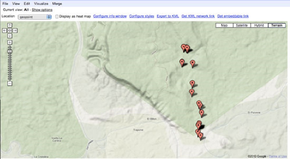Pan the map down with arrow

point(10,36)
